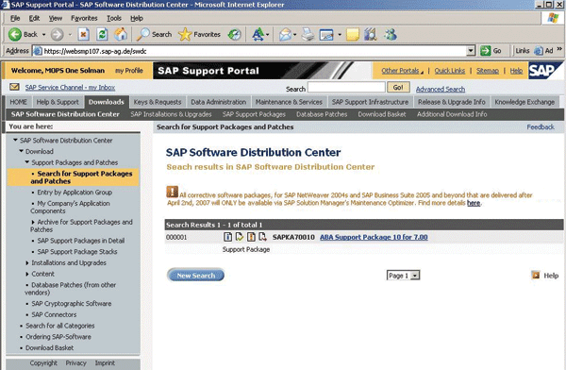Open ABA Support Package 10 for 7.00 link

click(374, 237)
